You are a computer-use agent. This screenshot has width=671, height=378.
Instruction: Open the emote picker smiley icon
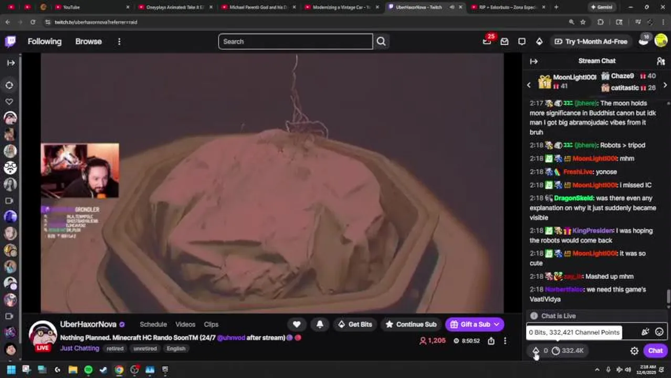[659, 332]
